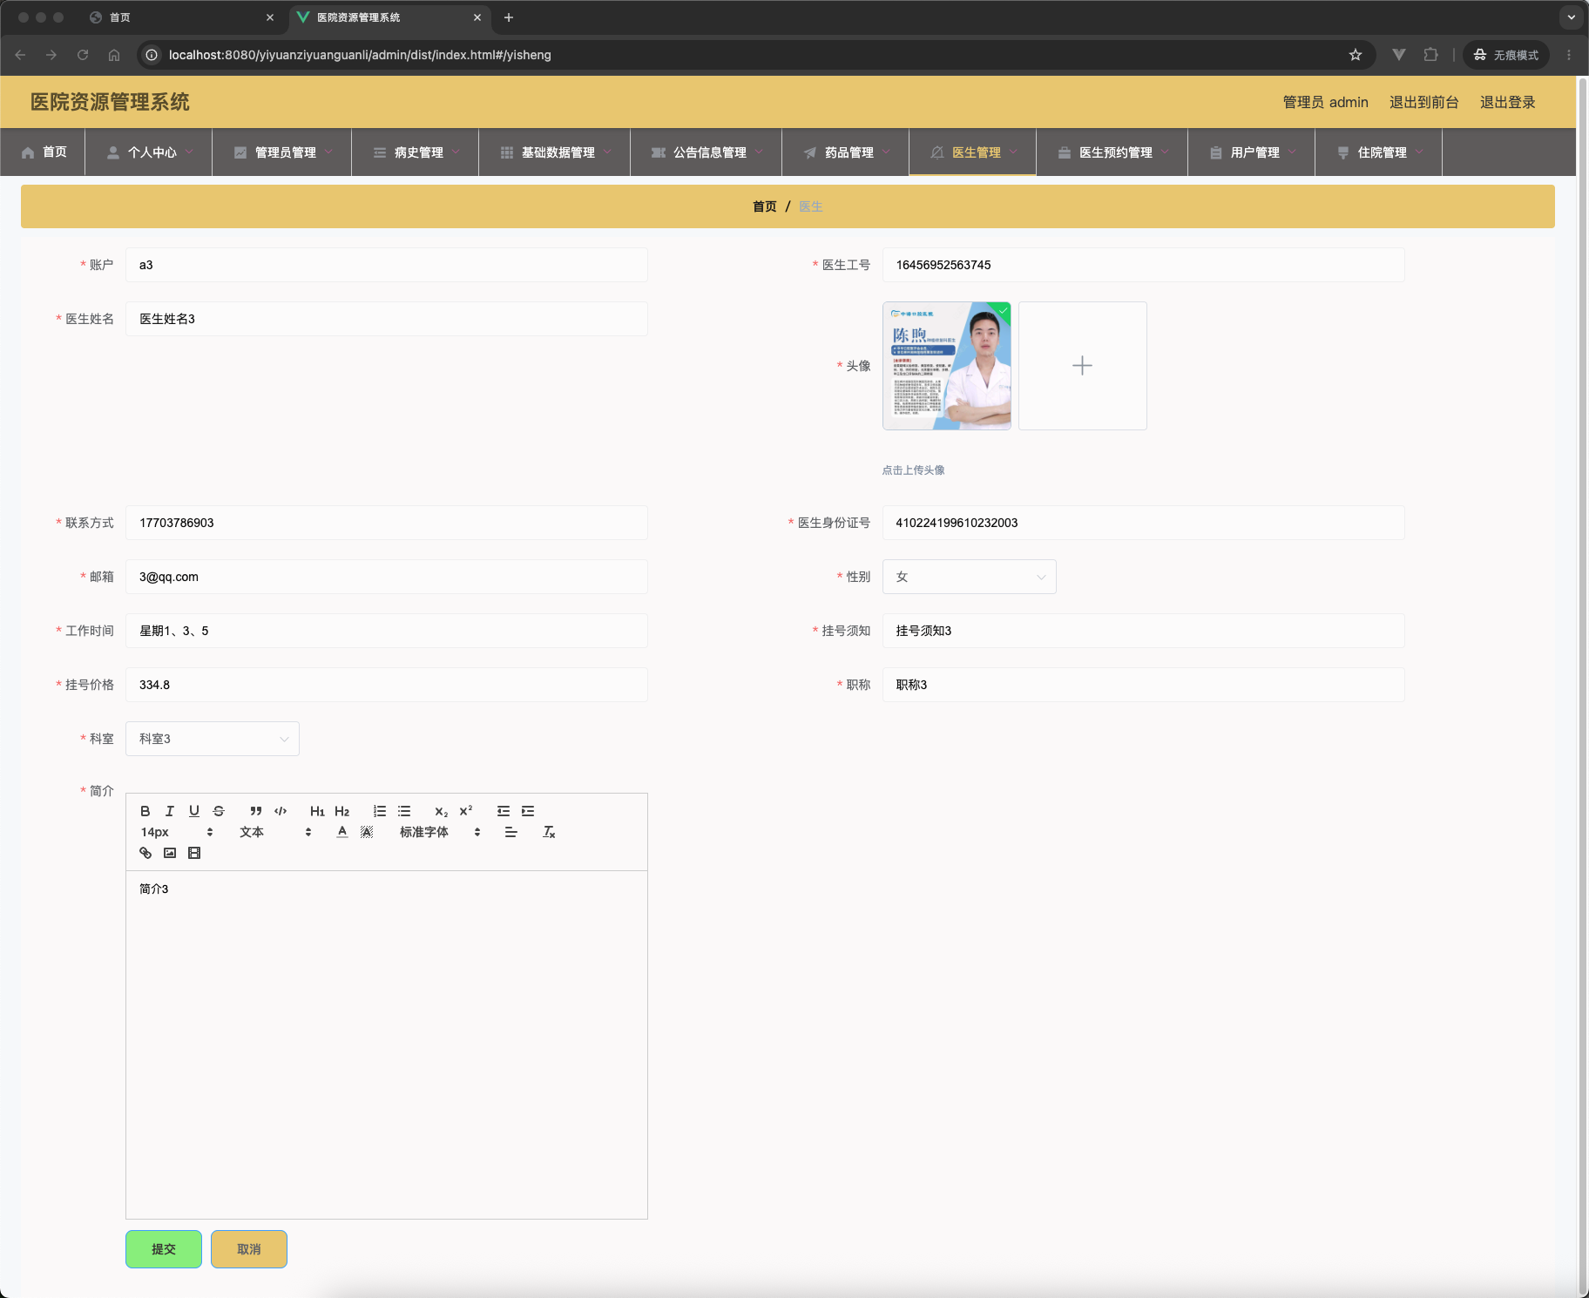Click 退出登录 logout link
The width and height of the screenshot is (1589, 1298).
[x=1507, y=102]
